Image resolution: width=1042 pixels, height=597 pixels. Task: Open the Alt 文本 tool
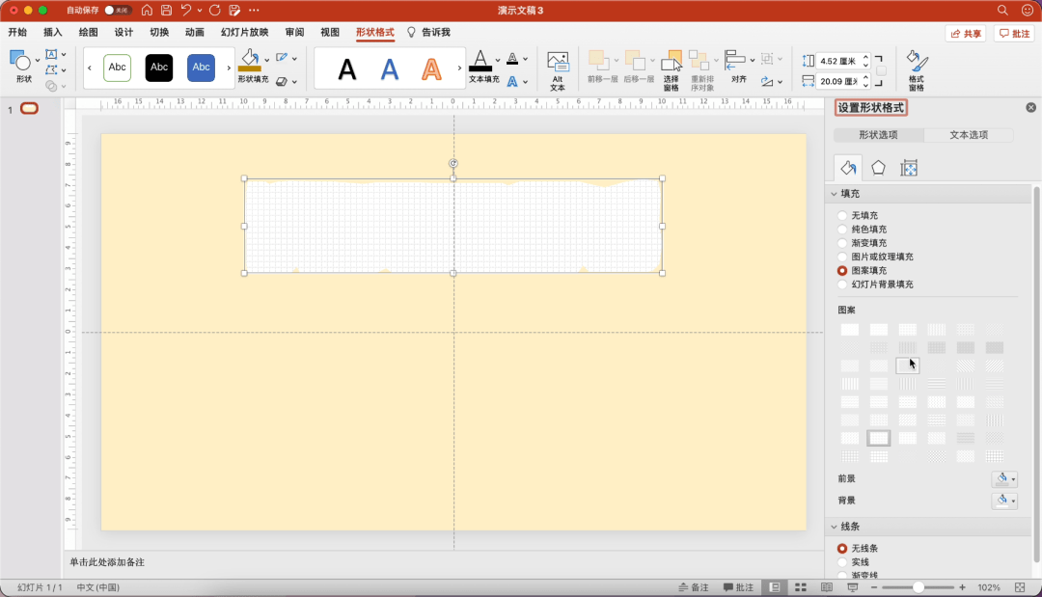(558, 70)
